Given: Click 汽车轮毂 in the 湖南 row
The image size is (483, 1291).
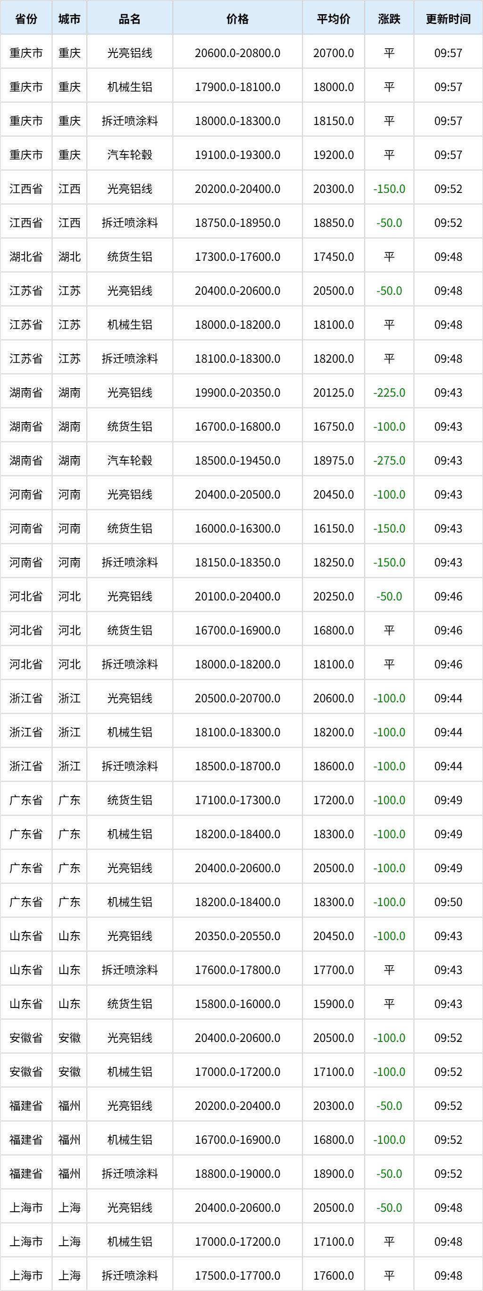Looking at the screenshot, I should pyautogui.click(x=130, y=460).
